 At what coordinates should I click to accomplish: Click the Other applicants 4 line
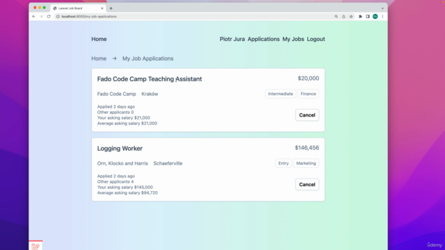coord(115,182)
